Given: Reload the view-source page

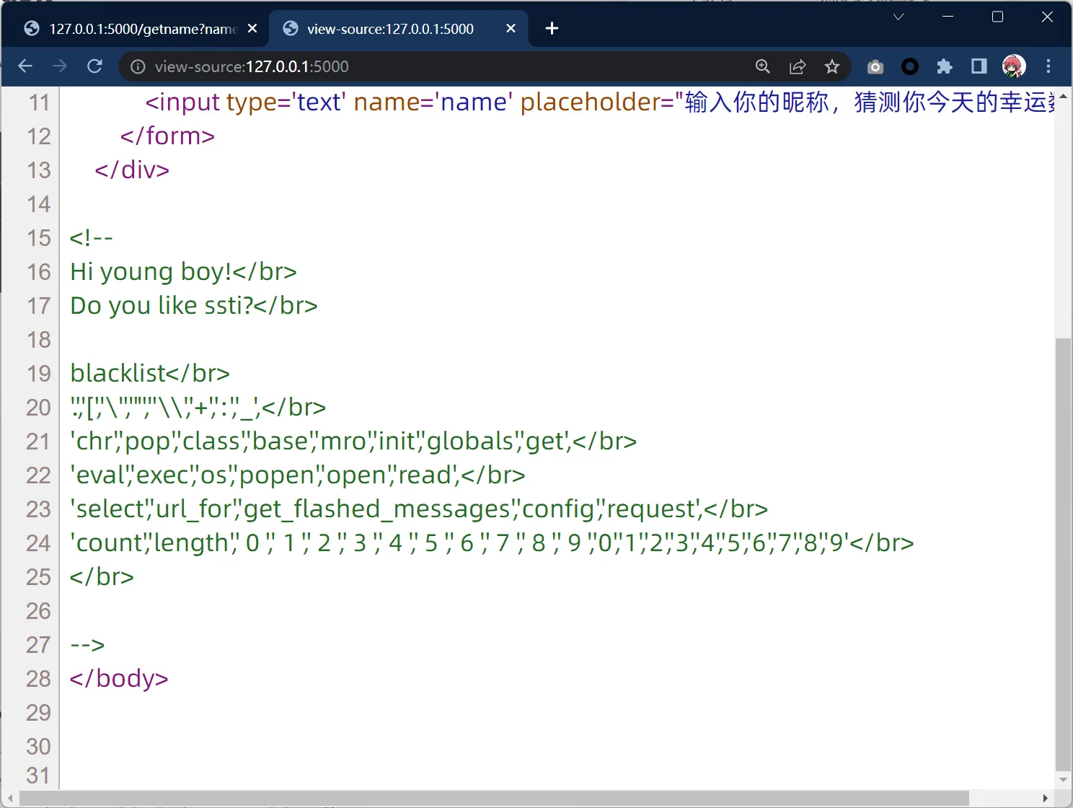Looking at the screenshot, I should (x=94, y=66).
